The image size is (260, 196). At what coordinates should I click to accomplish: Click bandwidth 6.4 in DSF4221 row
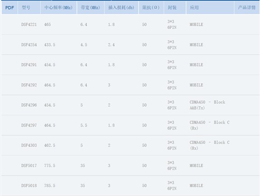tap(84, 24)
